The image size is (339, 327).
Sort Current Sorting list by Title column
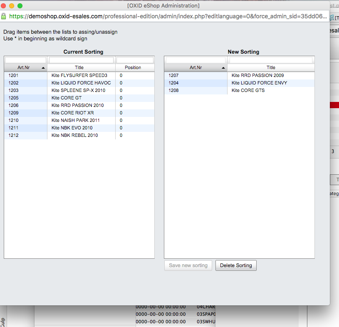point(79,67)
